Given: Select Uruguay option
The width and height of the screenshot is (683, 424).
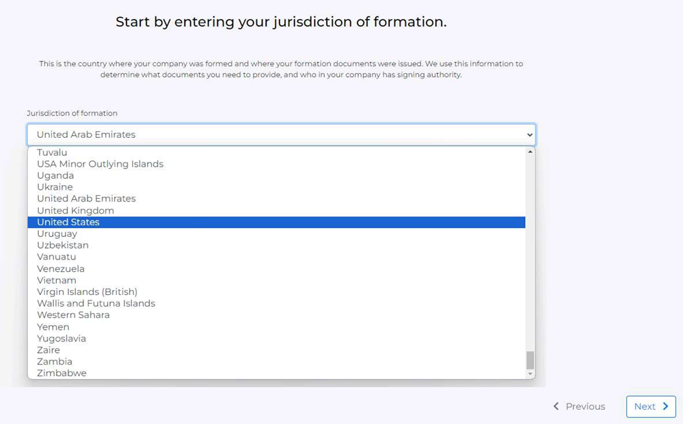Looking at the screenshot, I should coord(276,234).
